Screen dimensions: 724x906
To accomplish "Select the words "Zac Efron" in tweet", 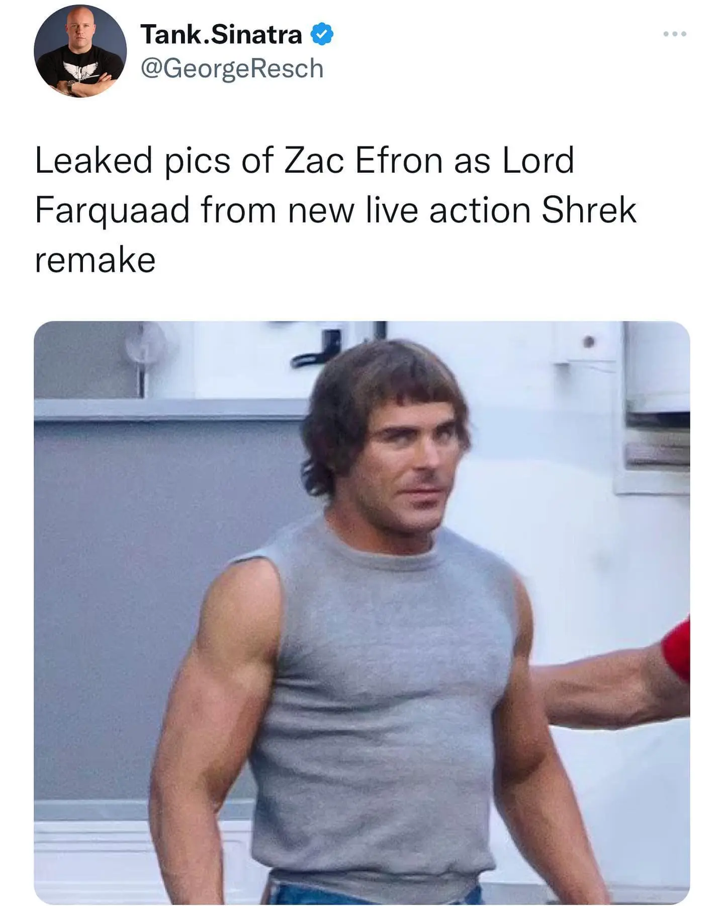I will [x=364, y=161].
